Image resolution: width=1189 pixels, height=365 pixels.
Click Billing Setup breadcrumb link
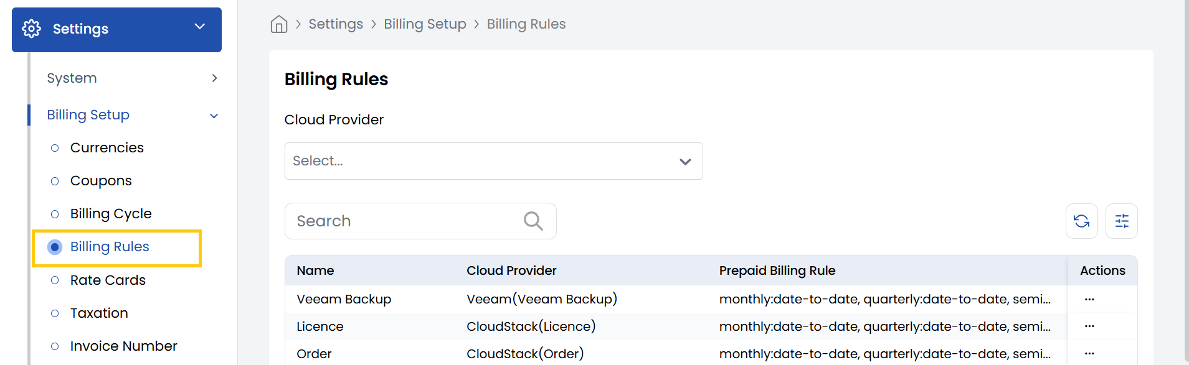tap(425, 24)
